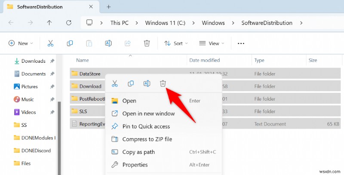The height and width of the screenshot is (175, 344).
Task: Go forward with the right arrow
Action: pos(30,23)
